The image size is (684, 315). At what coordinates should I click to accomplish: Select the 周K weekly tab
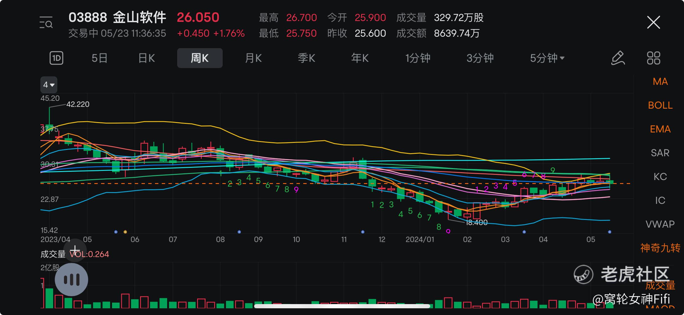pyautogui.click(x=200, y=58)
